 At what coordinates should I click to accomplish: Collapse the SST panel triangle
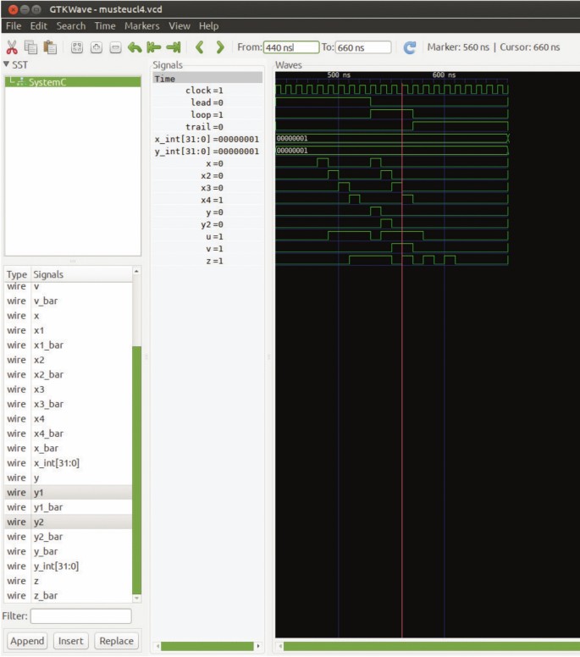click(6, 64)
